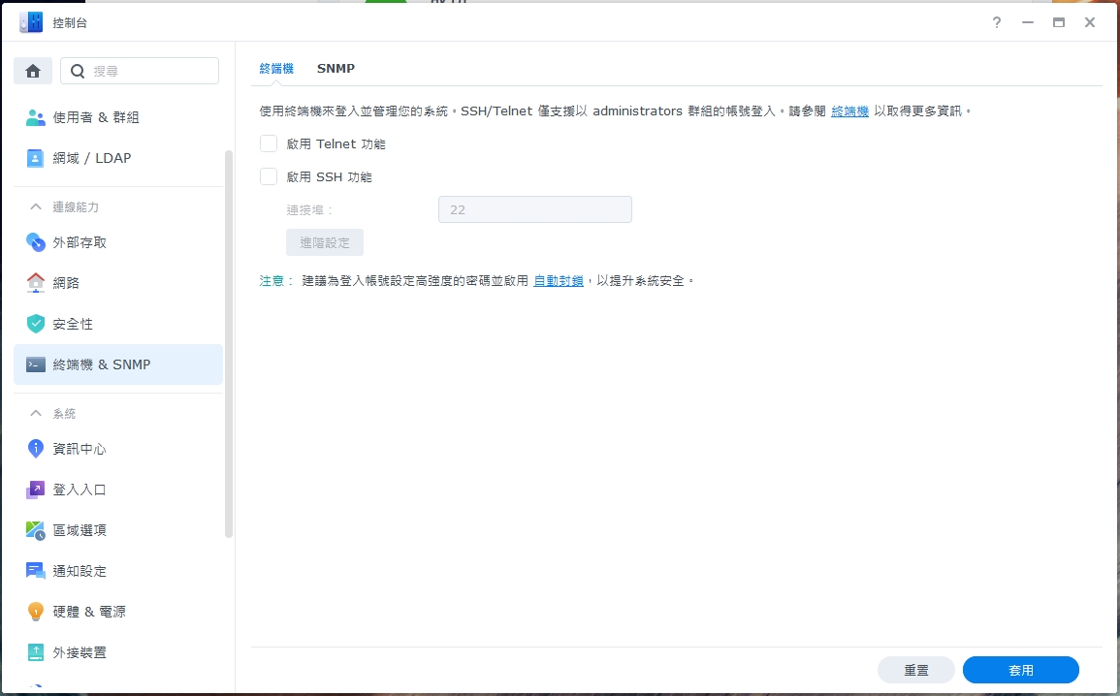This screenshot has width=1120, height=696.
Task: Click the 資訊中心 info icon
Action: 35,448
